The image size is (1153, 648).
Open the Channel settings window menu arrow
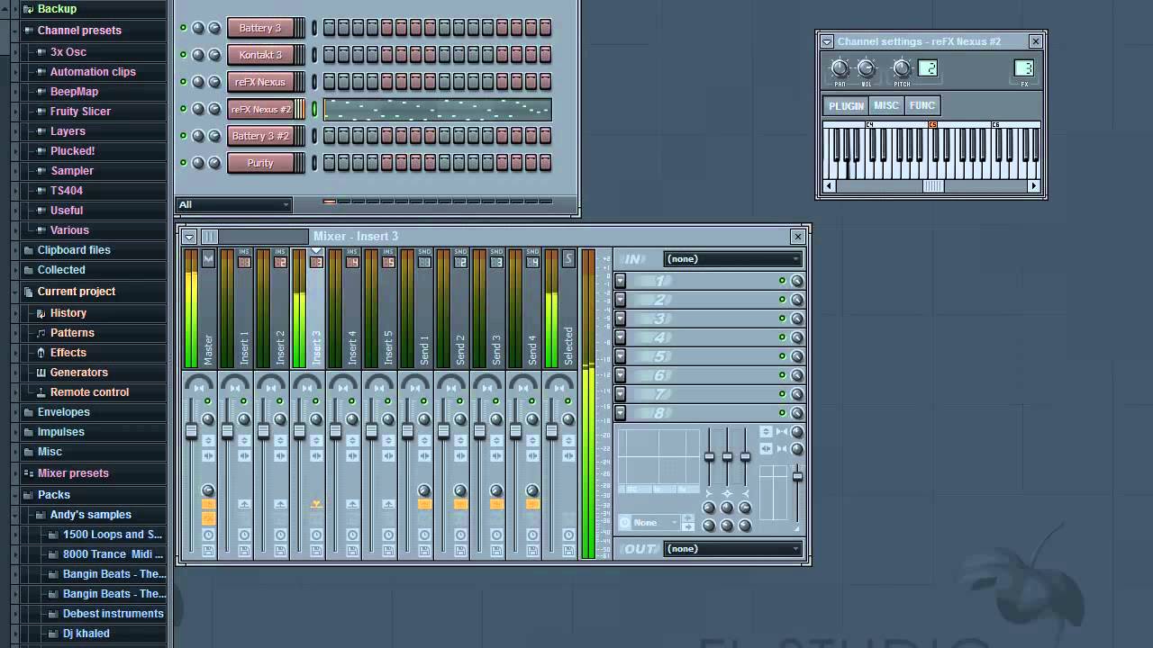[x=827, y=41]
